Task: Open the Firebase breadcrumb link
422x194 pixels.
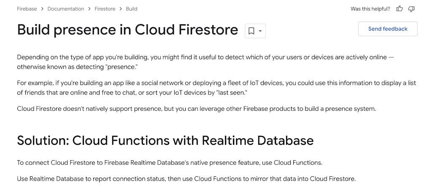Action: tap(27, 9)
